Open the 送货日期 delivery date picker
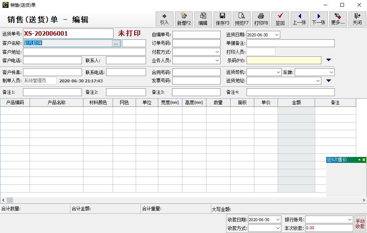The height and width of the screenshot is (233, 367). pos(277,35)
